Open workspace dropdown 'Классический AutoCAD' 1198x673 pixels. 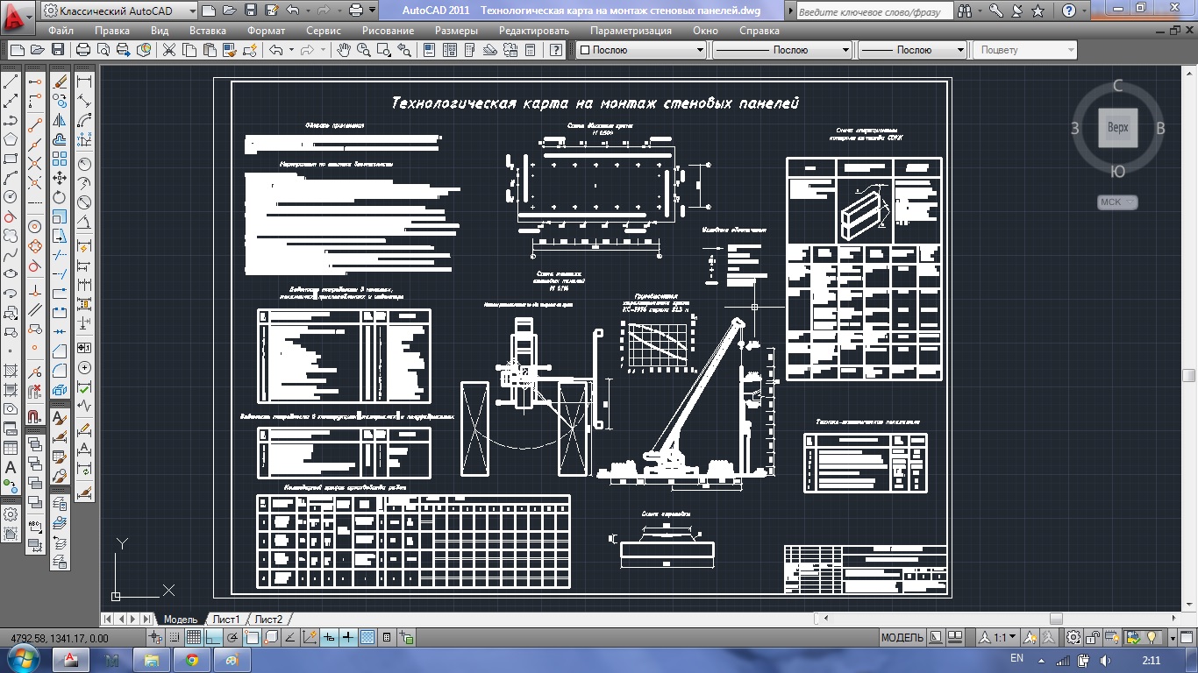click(x=119, y=11)
